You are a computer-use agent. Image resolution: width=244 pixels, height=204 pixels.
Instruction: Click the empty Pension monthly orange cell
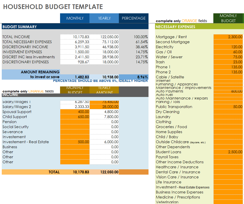pos(75,122)
